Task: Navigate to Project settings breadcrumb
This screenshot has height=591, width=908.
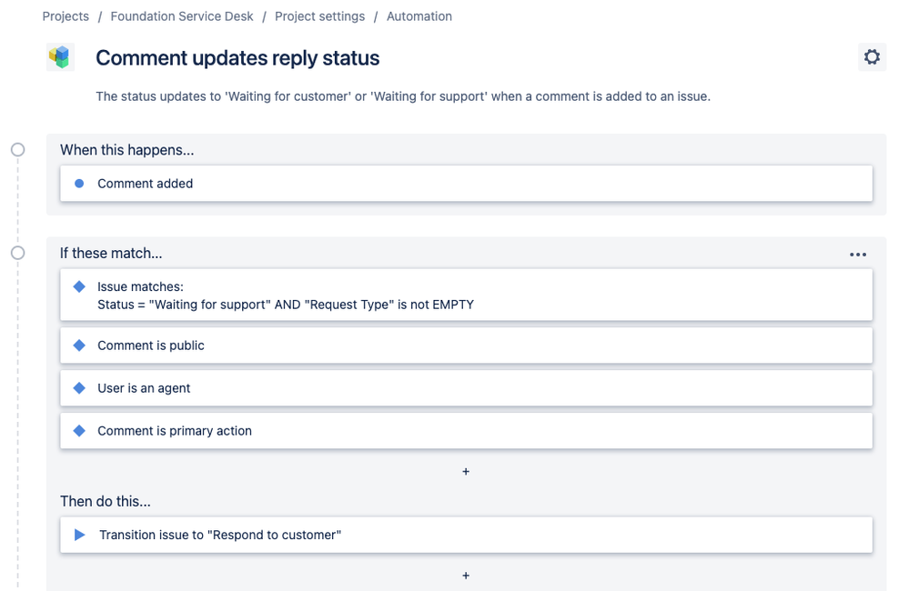Action: (319, 16)
